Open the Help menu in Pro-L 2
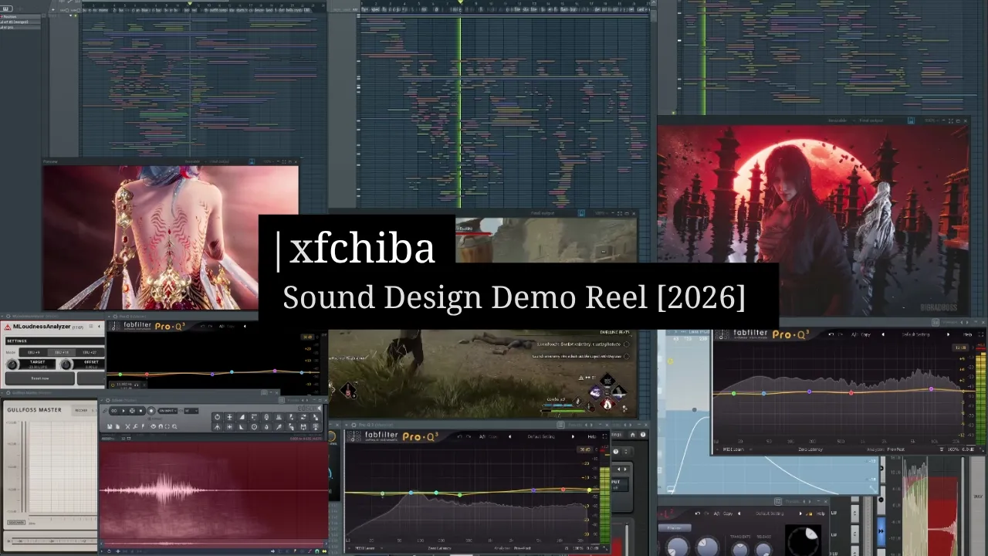Image resolution: width=988 pixels, height=556 pixels. pos(821,514)
